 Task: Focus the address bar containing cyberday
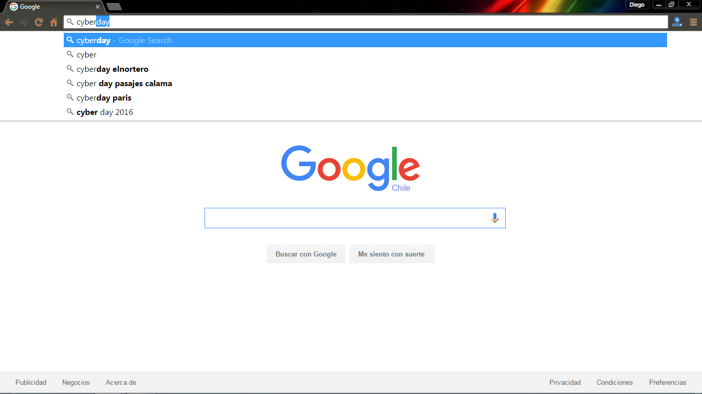coord(365,22)
